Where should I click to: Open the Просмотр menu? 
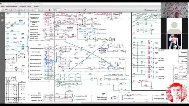click(22, 6)
